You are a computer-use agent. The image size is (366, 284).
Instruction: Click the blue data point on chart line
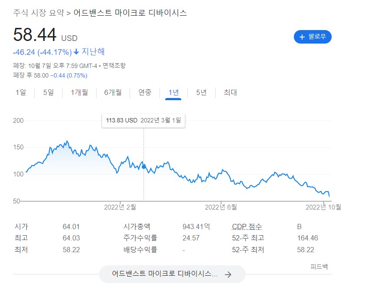(x=144, y=166)
